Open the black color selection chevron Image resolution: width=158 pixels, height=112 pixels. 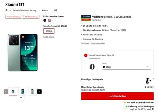[x=148, y=67]
